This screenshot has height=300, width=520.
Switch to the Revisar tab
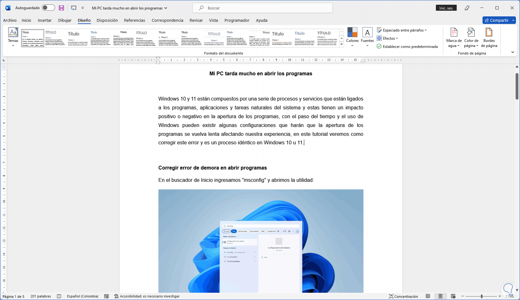[196, 20]
